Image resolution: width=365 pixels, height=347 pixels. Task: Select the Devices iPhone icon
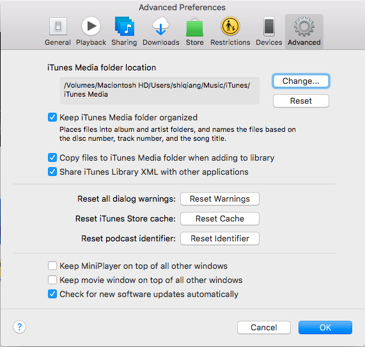(x=269, y=26)
